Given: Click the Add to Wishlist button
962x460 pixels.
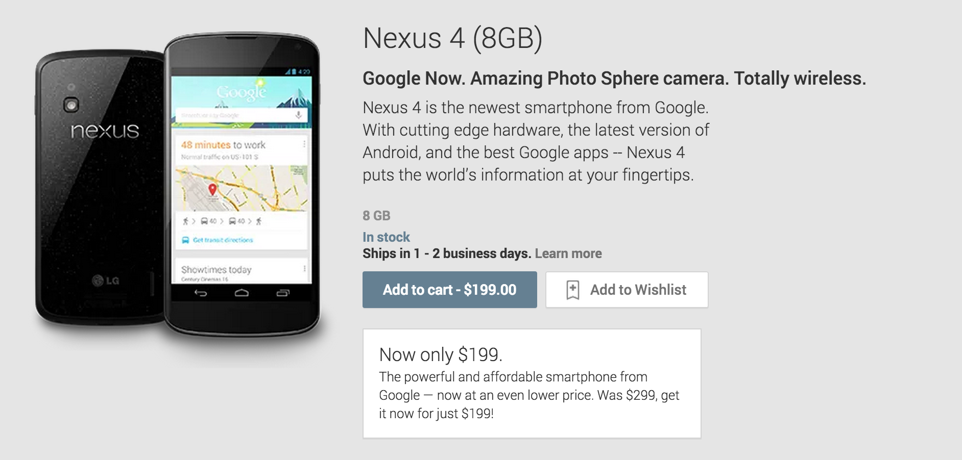Looking at the screenshot, I should 627,290.
